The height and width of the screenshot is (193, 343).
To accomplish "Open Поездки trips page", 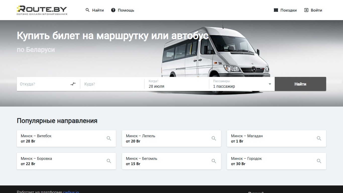I will (285, 10).
